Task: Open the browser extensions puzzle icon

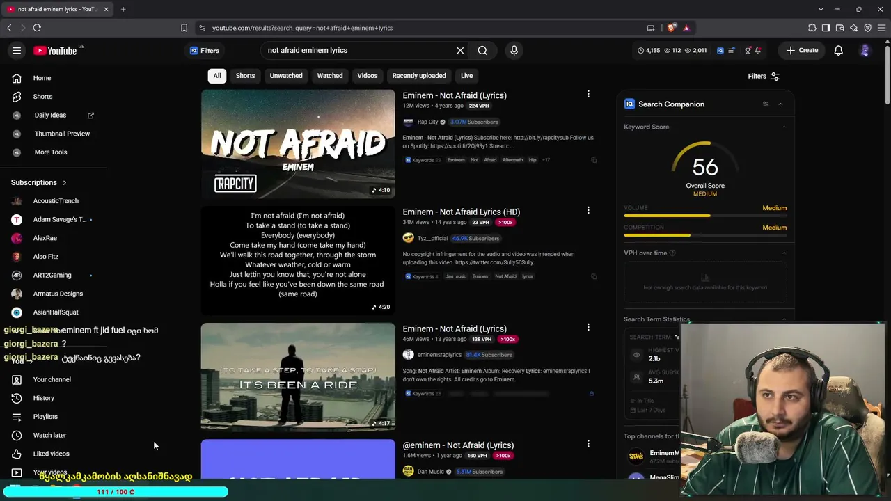Action: click(812, 28)
